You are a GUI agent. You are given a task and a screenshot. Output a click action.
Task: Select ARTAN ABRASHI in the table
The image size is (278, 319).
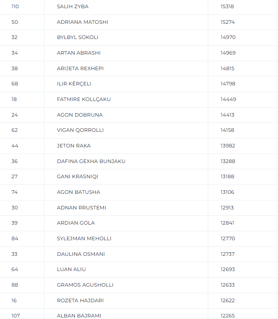tap(78, 53)
